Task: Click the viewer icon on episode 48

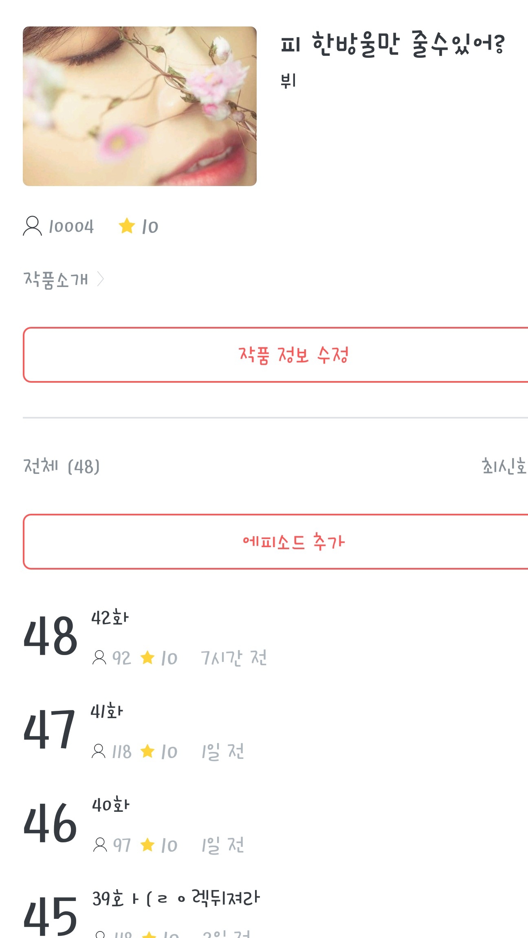Action: 99,657
